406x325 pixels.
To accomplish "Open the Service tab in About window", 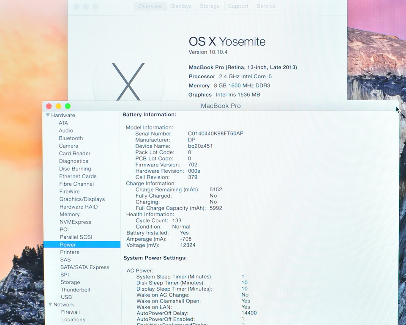I will [x=266, y=6].
